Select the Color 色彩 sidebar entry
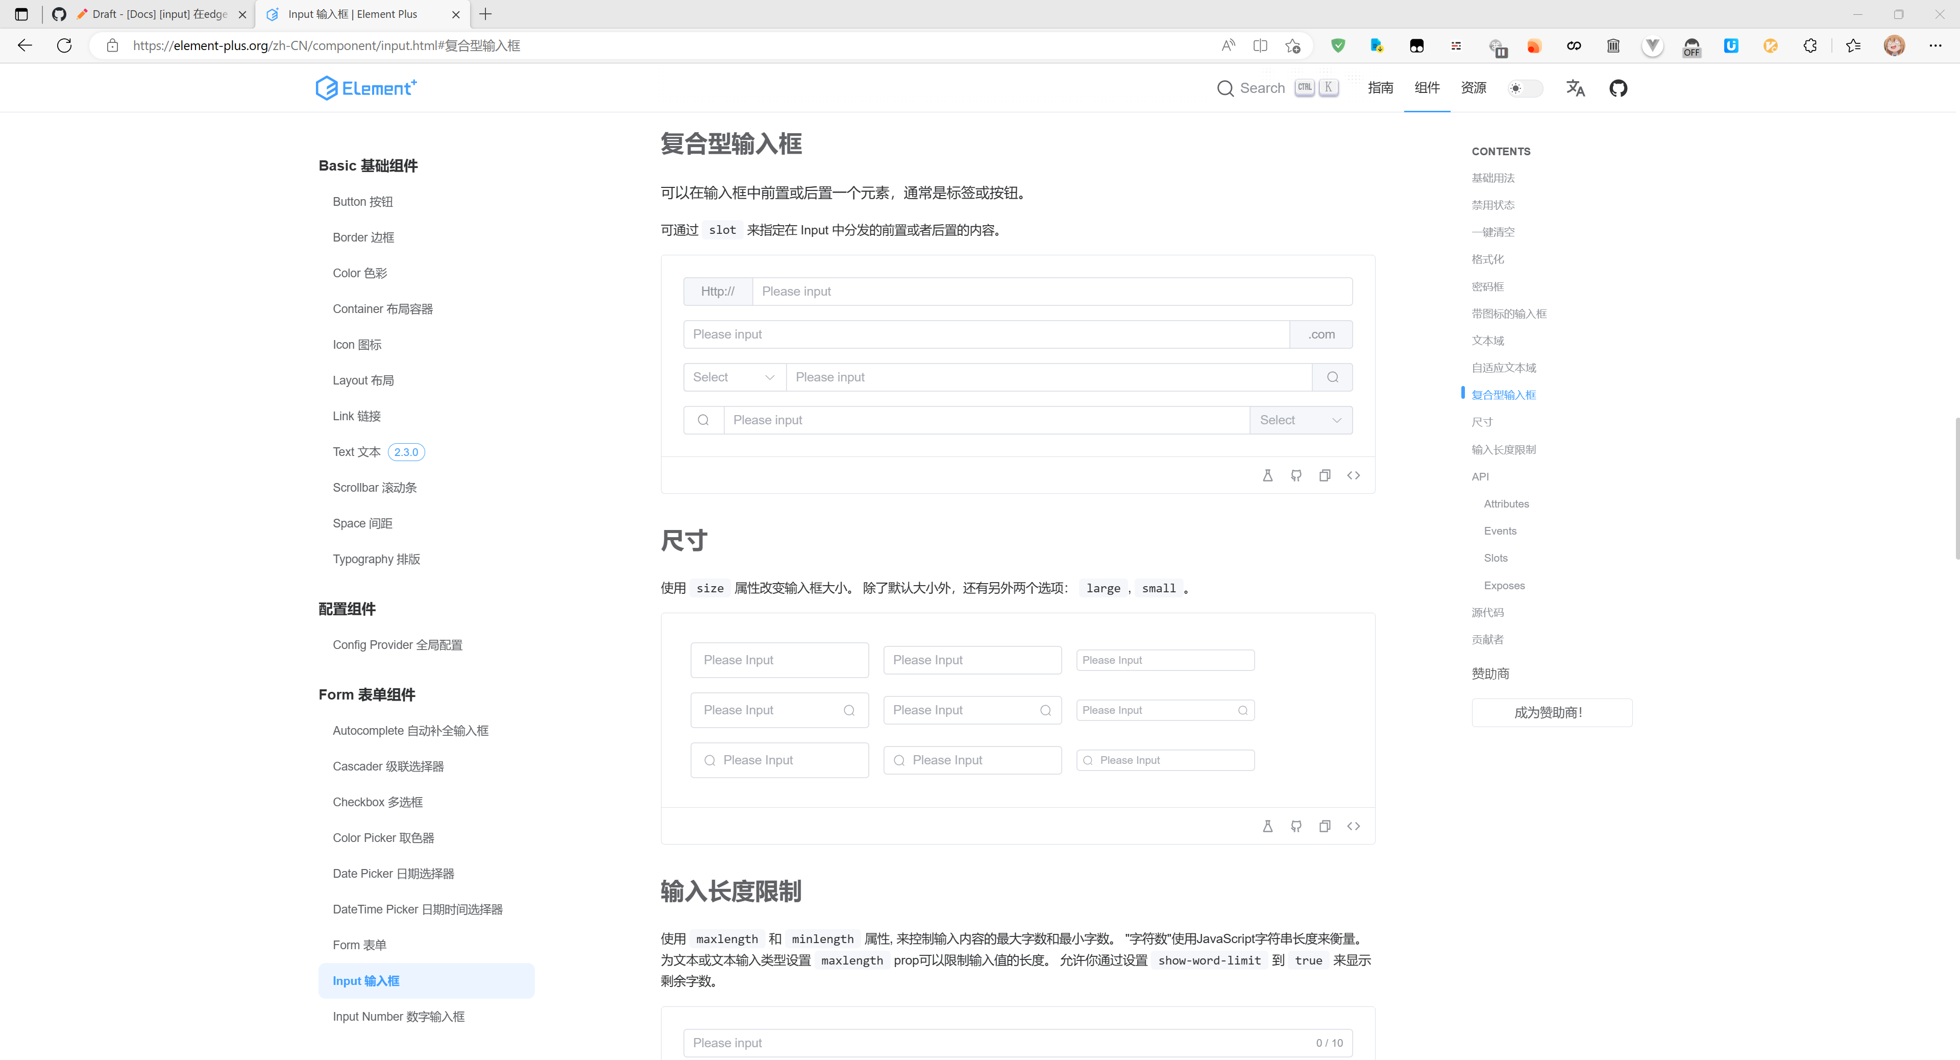This screenshot has height=1060, width=1960. tap(359, 273)
